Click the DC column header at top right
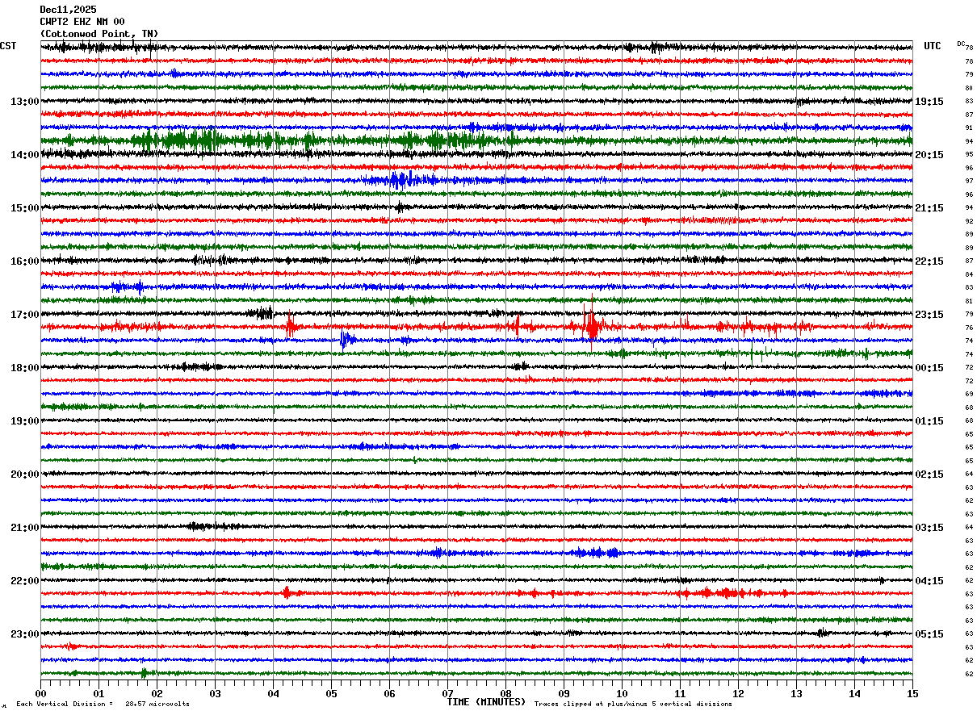 coord(961,44)
